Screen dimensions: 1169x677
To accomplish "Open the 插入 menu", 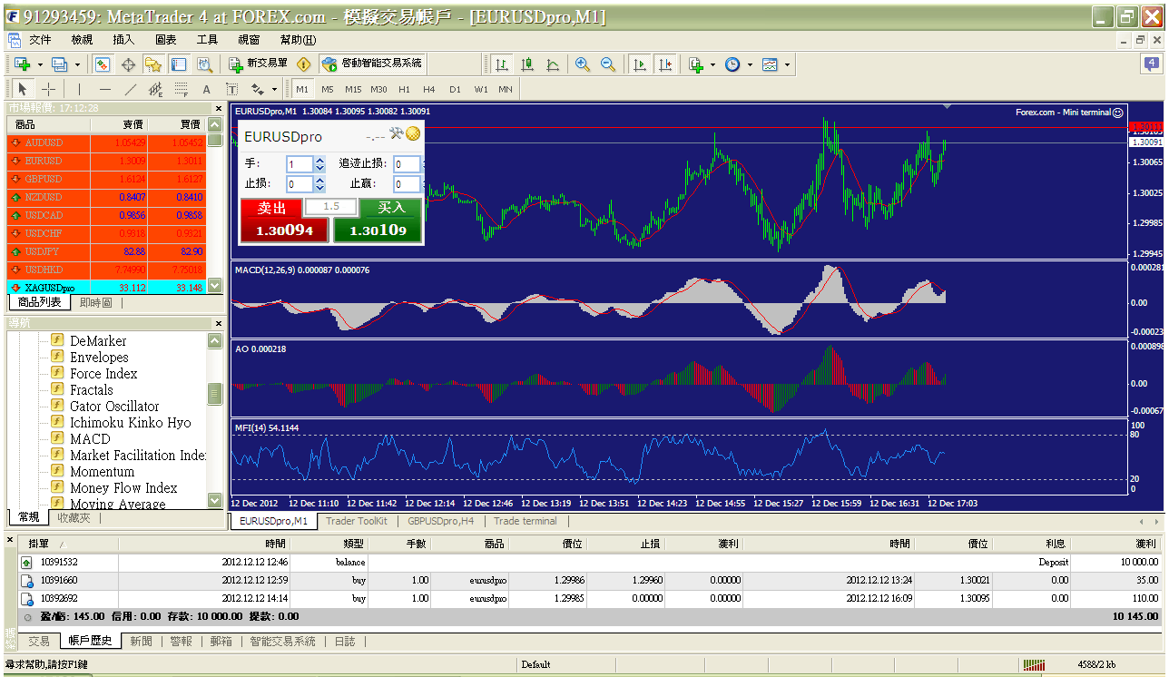I will 123,39.
